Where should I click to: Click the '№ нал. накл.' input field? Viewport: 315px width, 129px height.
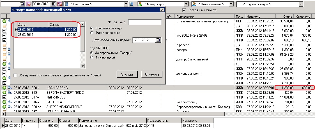(145, 22)
